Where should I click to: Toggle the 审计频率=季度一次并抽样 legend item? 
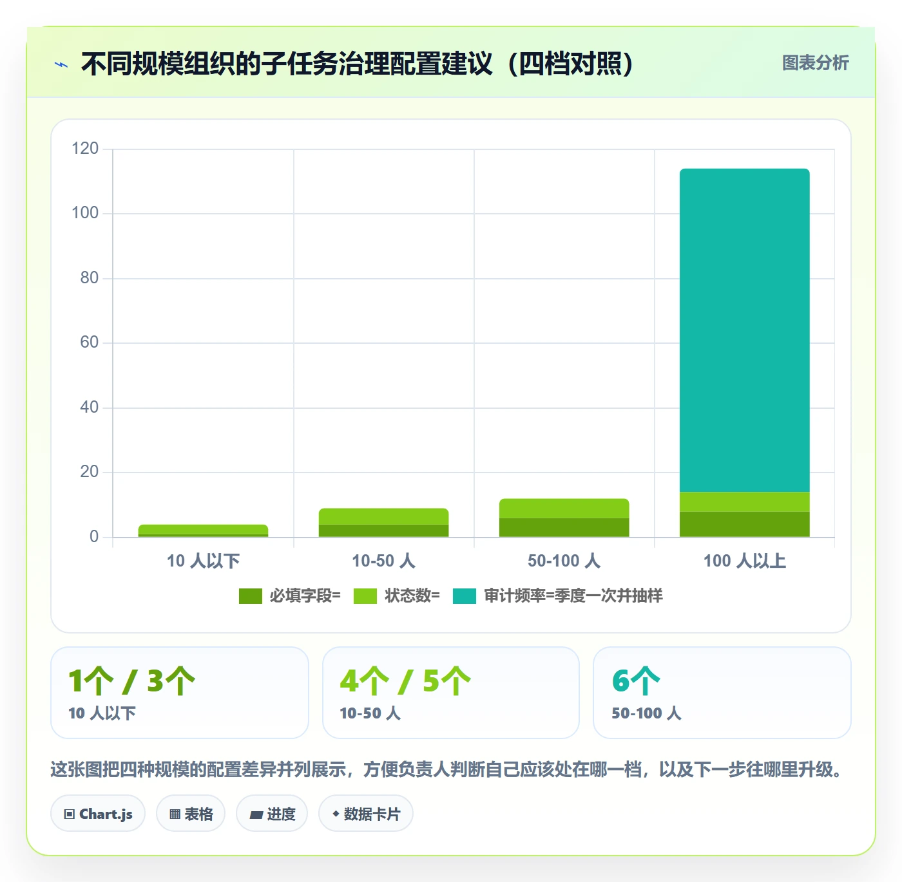pos(558,596)
